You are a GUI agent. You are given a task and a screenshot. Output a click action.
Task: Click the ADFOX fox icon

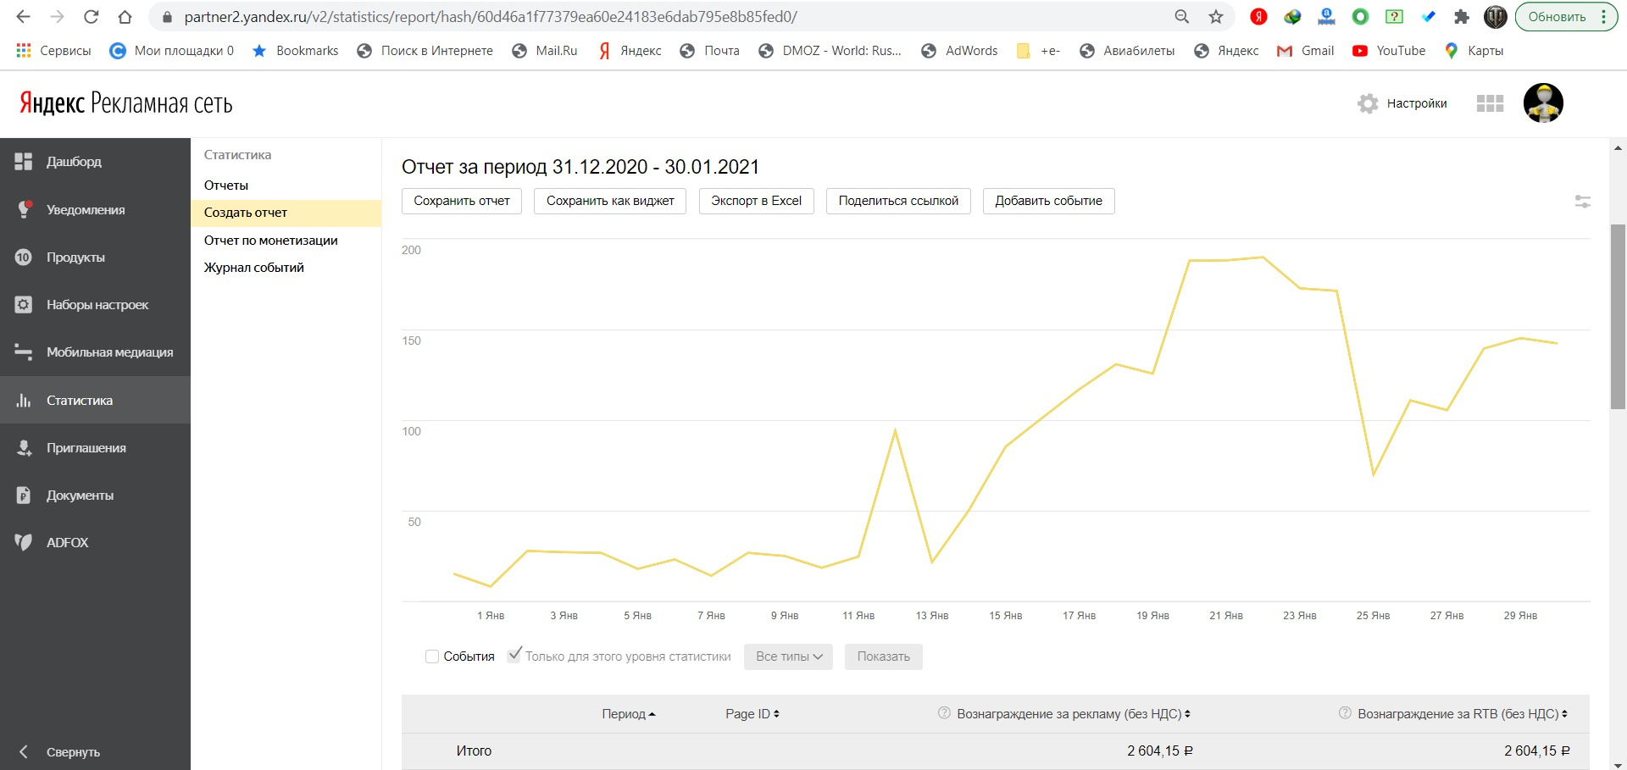(x=24, y=543)
